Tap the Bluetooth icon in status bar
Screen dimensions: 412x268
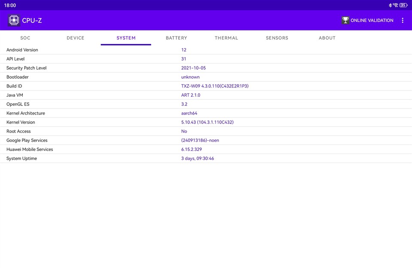click(x=390, y=5)
